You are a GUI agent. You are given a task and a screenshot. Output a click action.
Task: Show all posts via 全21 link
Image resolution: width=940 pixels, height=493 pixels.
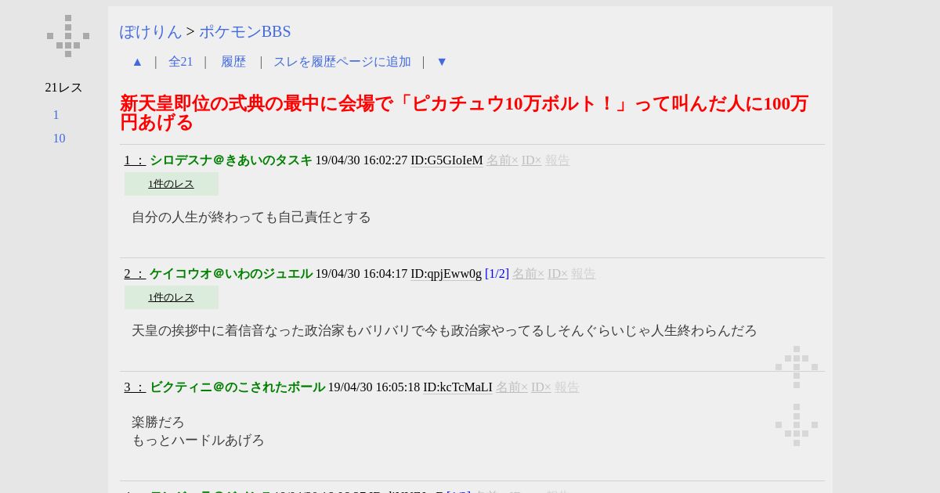pos(180,62)
